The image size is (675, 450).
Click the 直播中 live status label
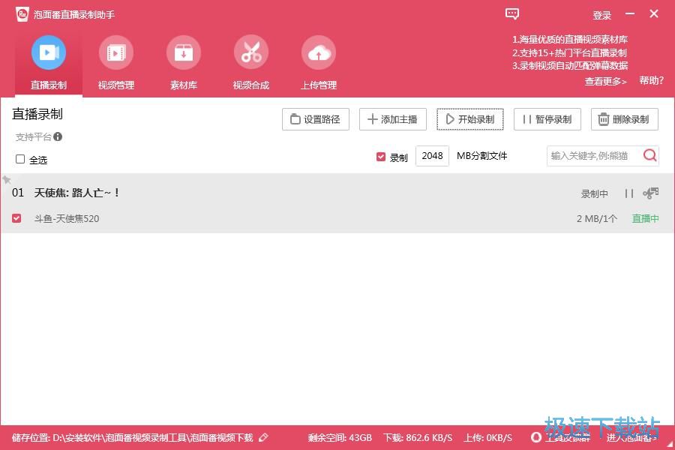click(645, 218)
